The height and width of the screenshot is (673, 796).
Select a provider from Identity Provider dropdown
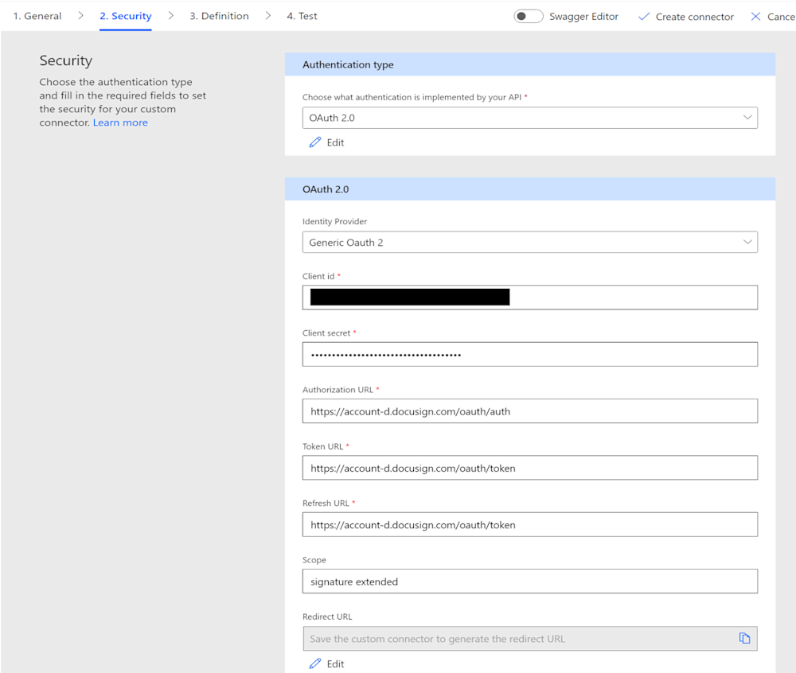(530, 242)
